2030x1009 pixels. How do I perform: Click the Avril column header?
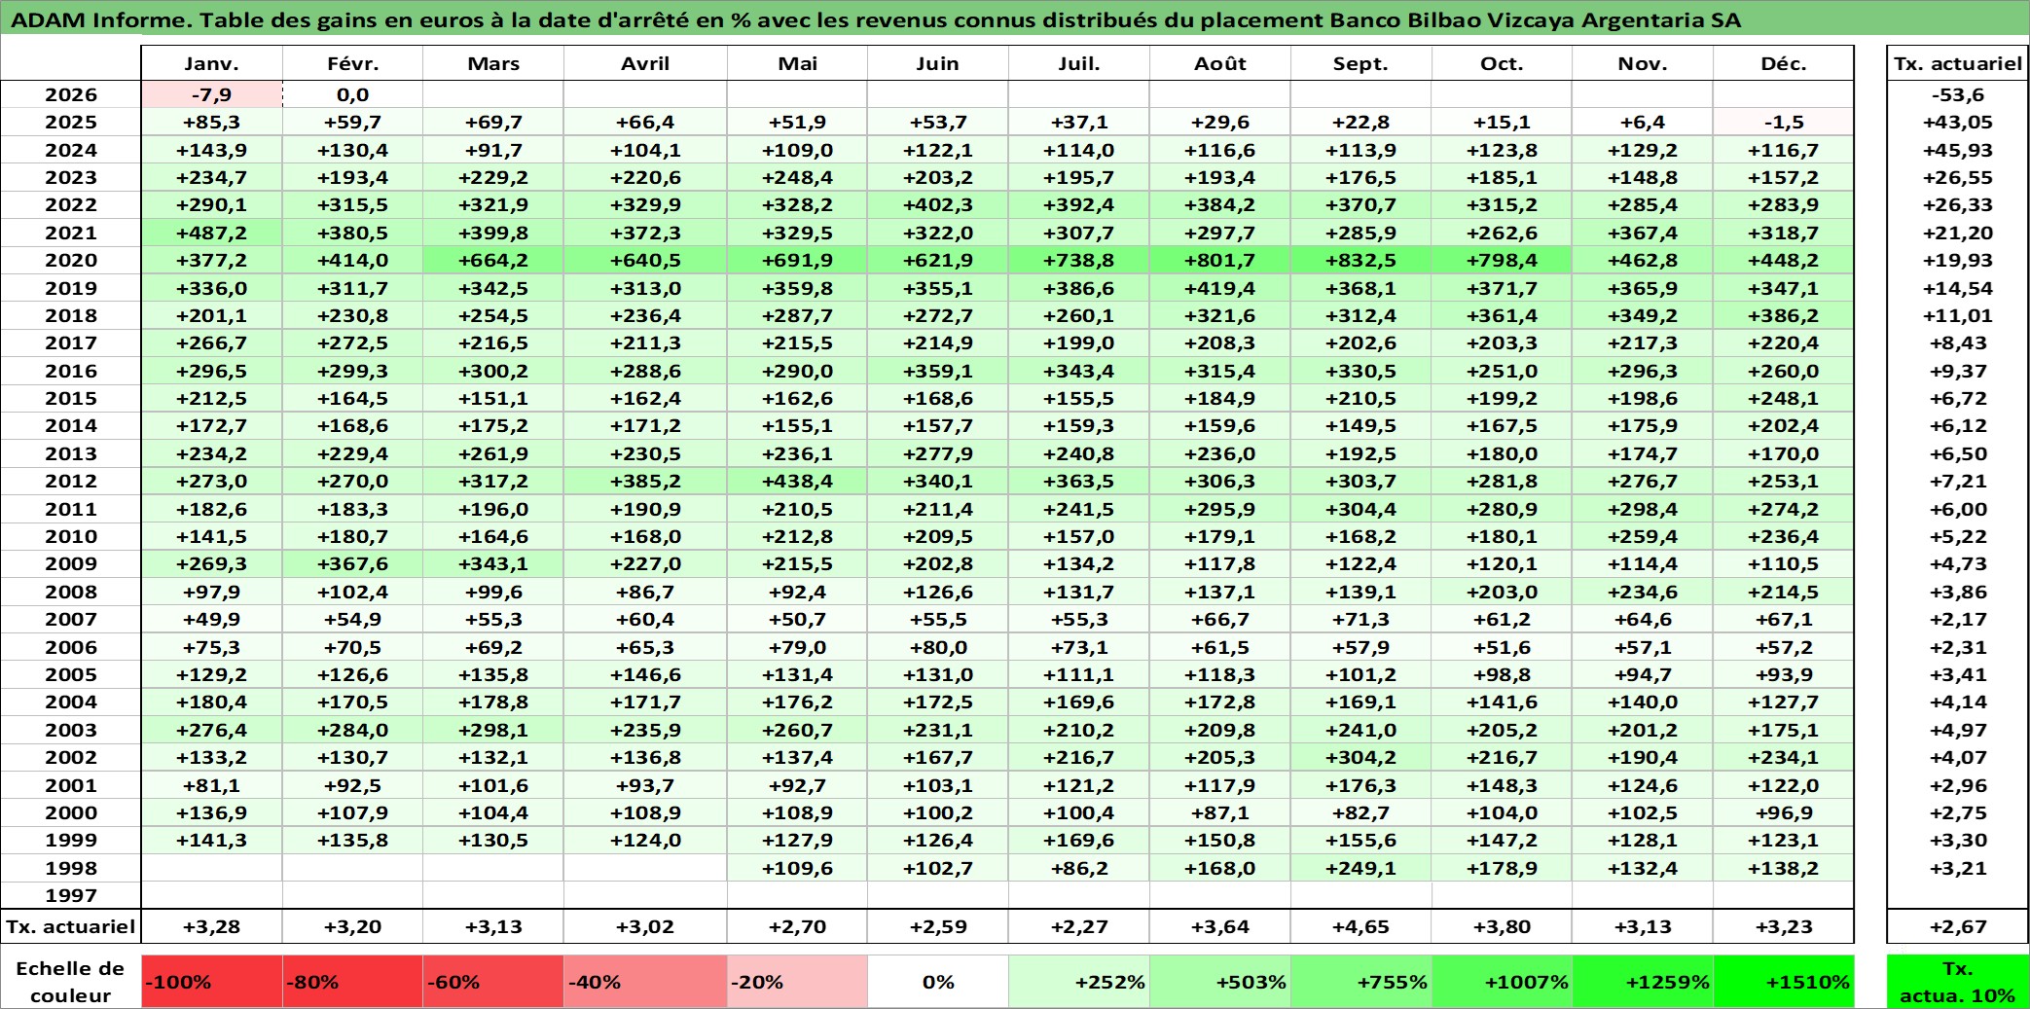(645, 63)
